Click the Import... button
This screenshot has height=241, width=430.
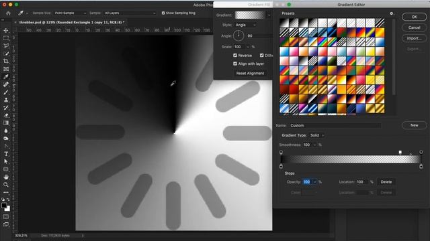(x=414, y=38)
